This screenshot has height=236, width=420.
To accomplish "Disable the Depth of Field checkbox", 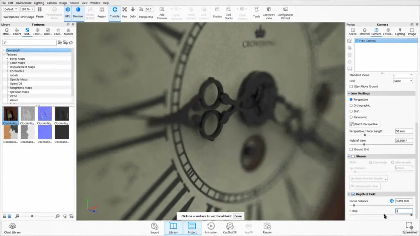I will point(353,194).
